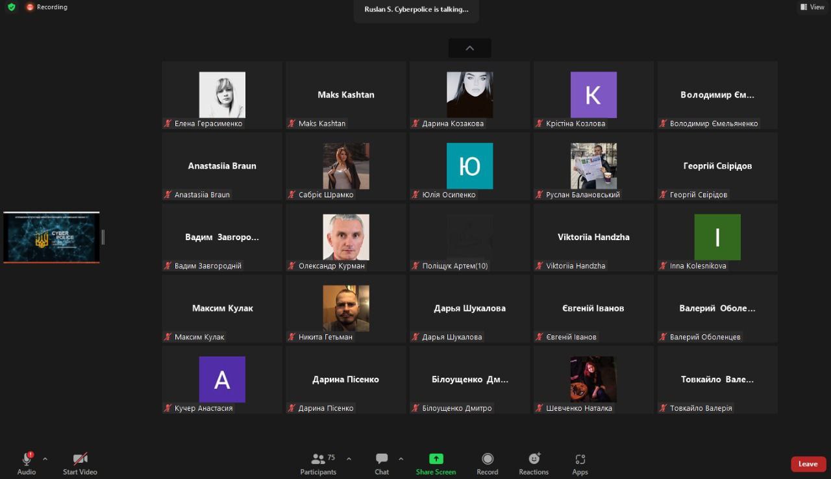Select Крістіна Козлова's purple K tile

(593, 95)
